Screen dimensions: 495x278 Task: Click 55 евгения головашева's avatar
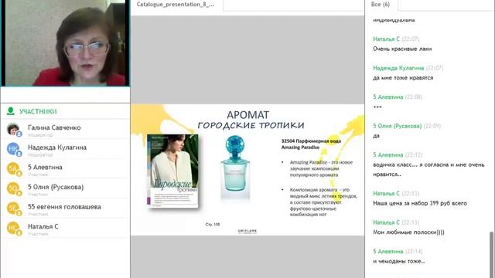click(x=13, y=208)
